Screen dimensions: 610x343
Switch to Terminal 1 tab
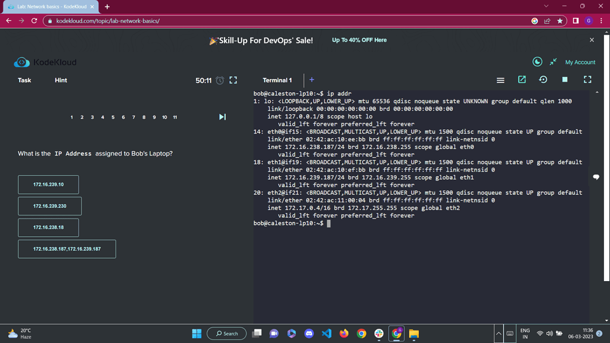pos(277,80)
